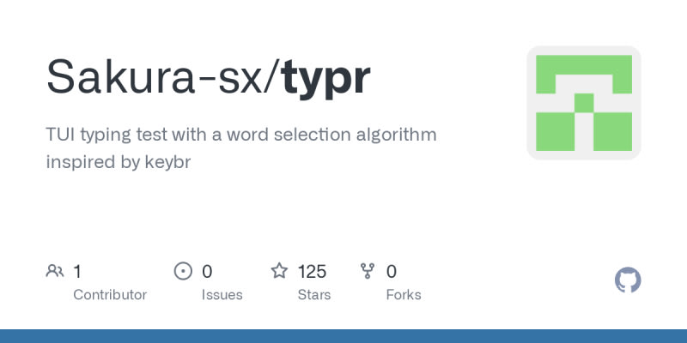This screenshot has height=343, width=687.
Task: Click the Forks label
Action: tap(404, 295)
